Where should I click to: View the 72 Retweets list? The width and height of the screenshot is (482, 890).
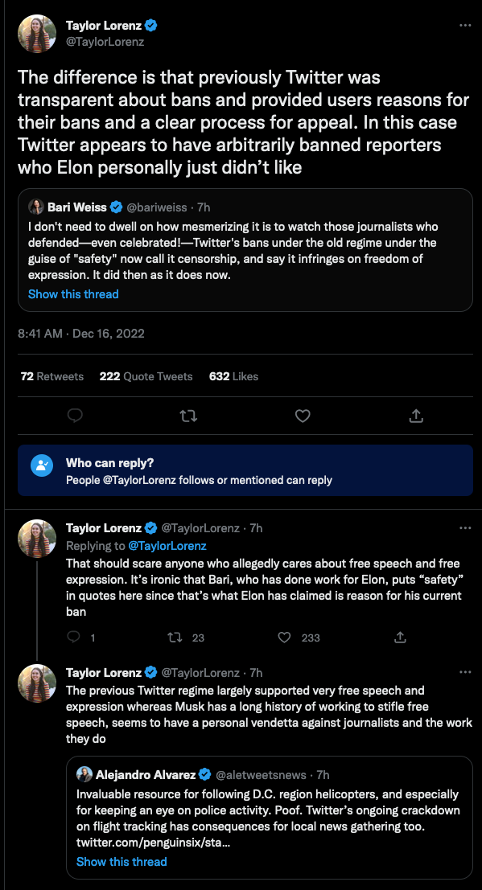[x=51, y=376]
